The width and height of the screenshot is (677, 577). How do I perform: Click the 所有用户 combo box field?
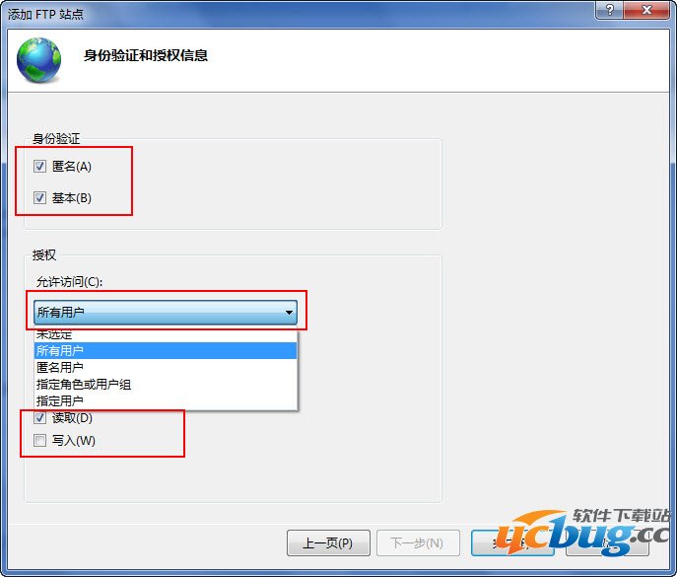pos(166,312)
